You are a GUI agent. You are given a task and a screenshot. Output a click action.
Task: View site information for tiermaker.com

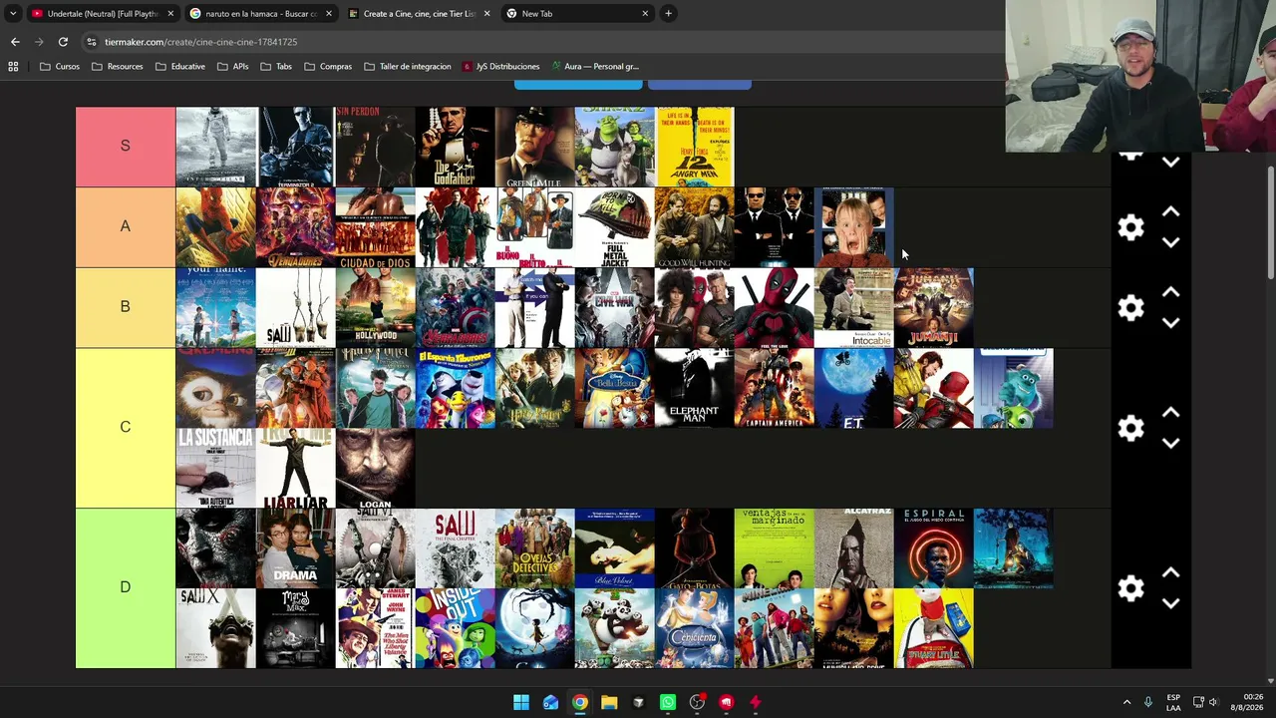92,42
